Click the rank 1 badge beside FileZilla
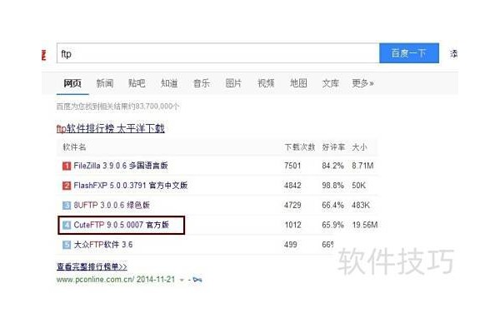Screen dimensions: 500x333 [67, 166]
